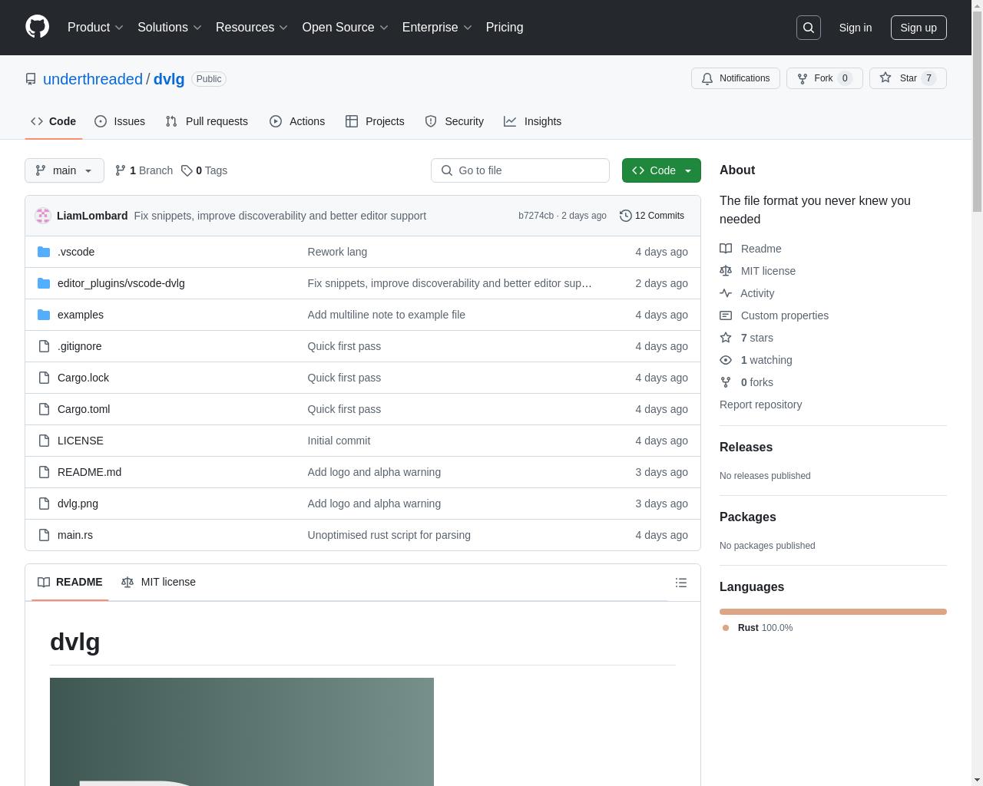Click the .vscode folder icon
Screen dimensions: 983x786
coord(44,252)
